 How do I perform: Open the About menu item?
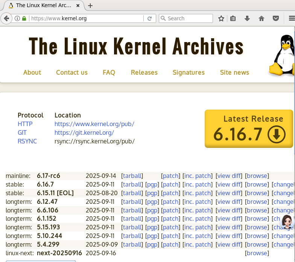(x=32, y=72)
